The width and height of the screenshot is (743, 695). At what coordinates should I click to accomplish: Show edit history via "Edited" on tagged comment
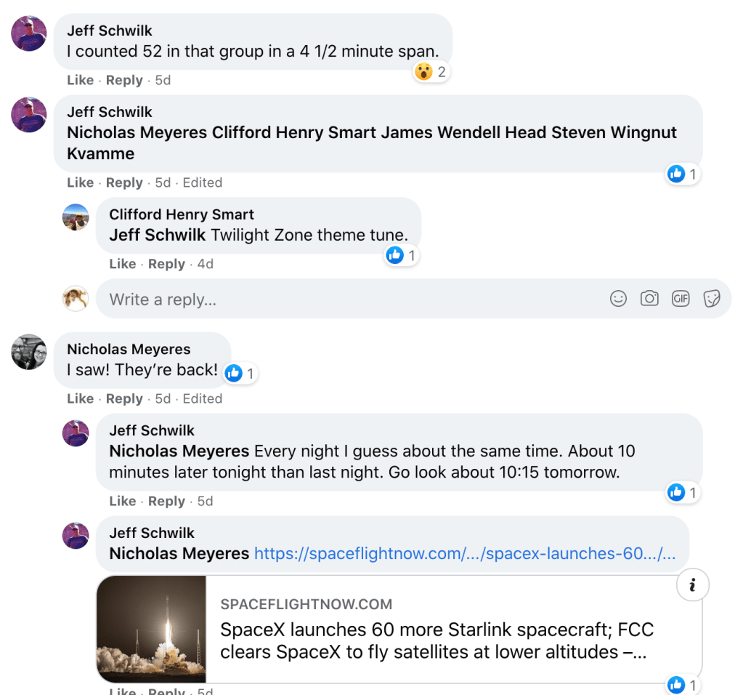203,182
